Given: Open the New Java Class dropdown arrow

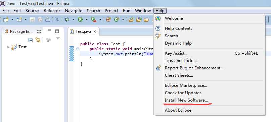Looking at the screenshot, I should point(123,19).
